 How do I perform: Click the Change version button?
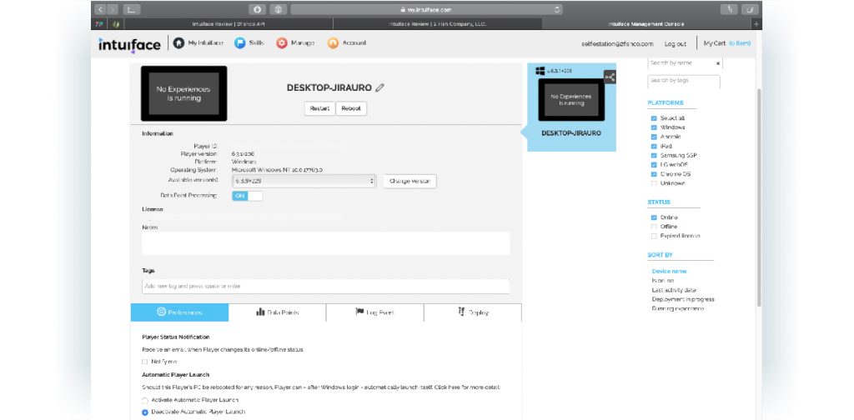point(409,181)
